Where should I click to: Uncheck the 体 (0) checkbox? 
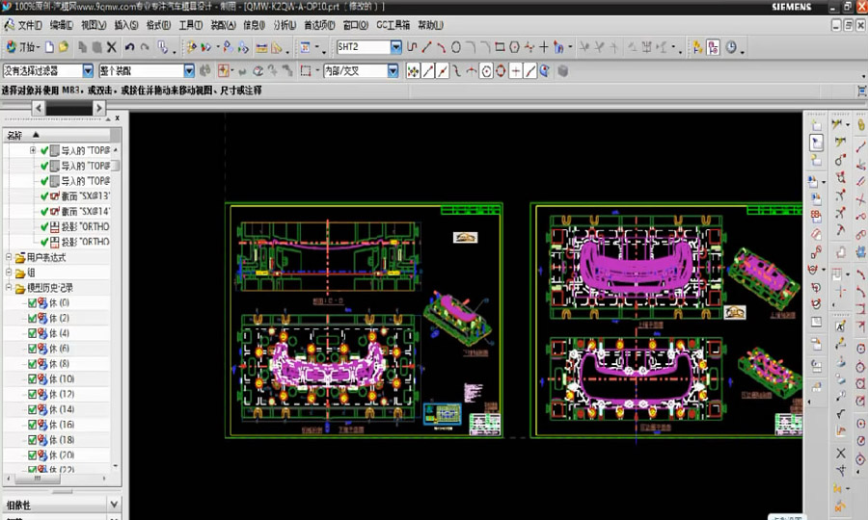(x=33, y=303)
